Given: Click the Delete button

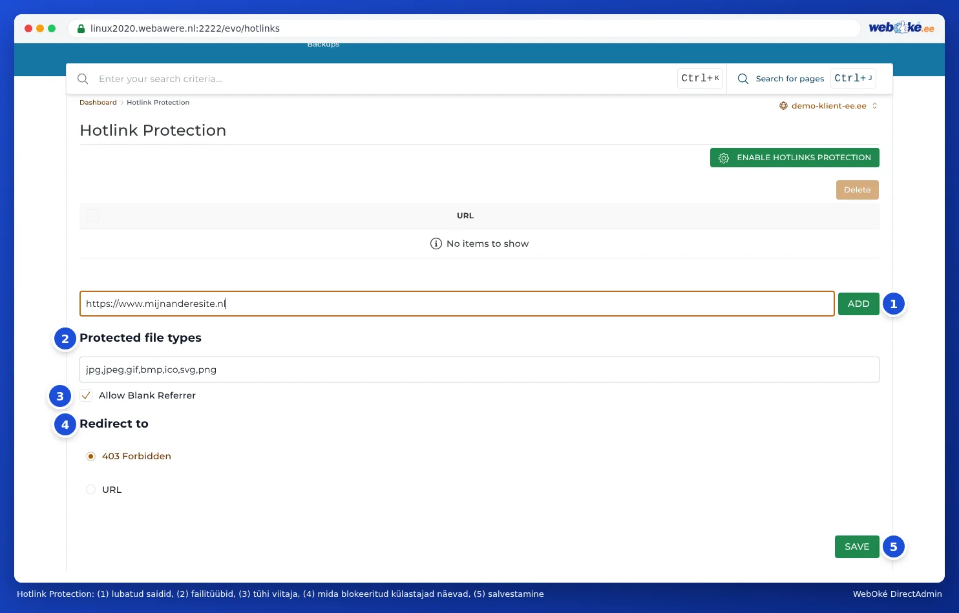Looking at the screenshot, I should pos(858,190).
